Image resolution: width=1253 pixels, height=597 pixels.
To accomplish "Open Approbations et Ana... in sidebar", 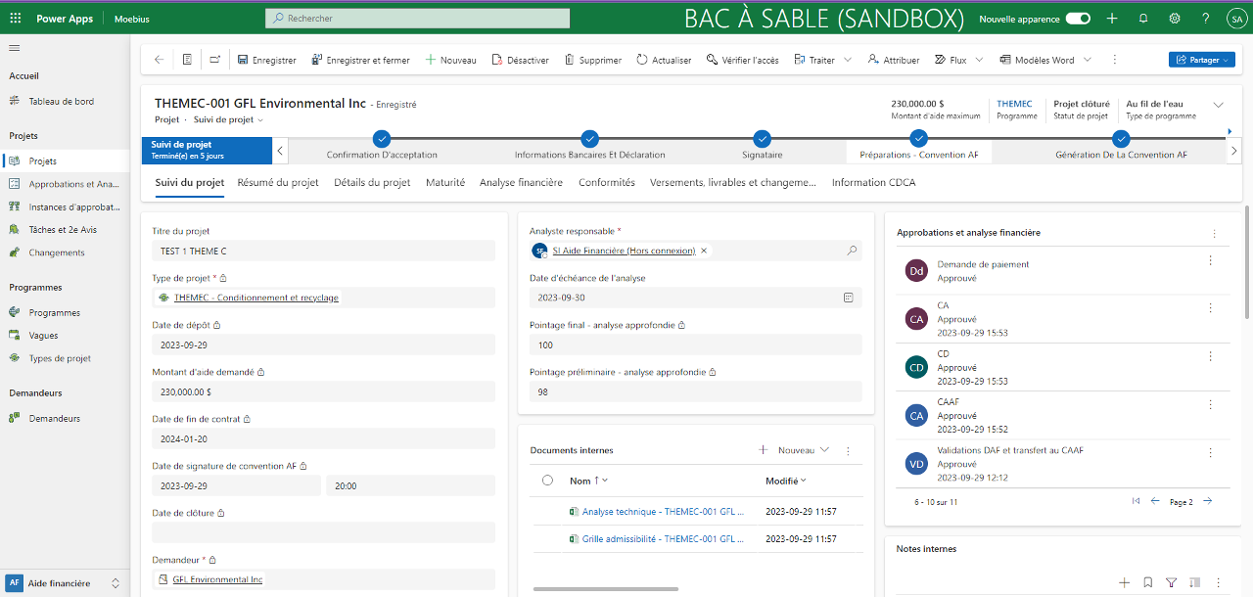I will [x=65, y=184].
